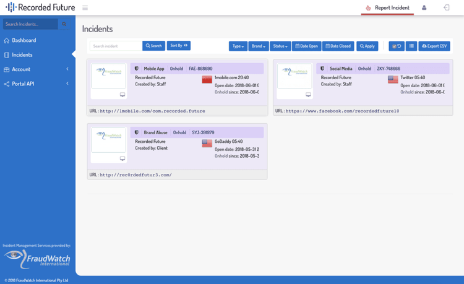
Task: Expand the Portal API sidebar item
Action: pos(37,84)
